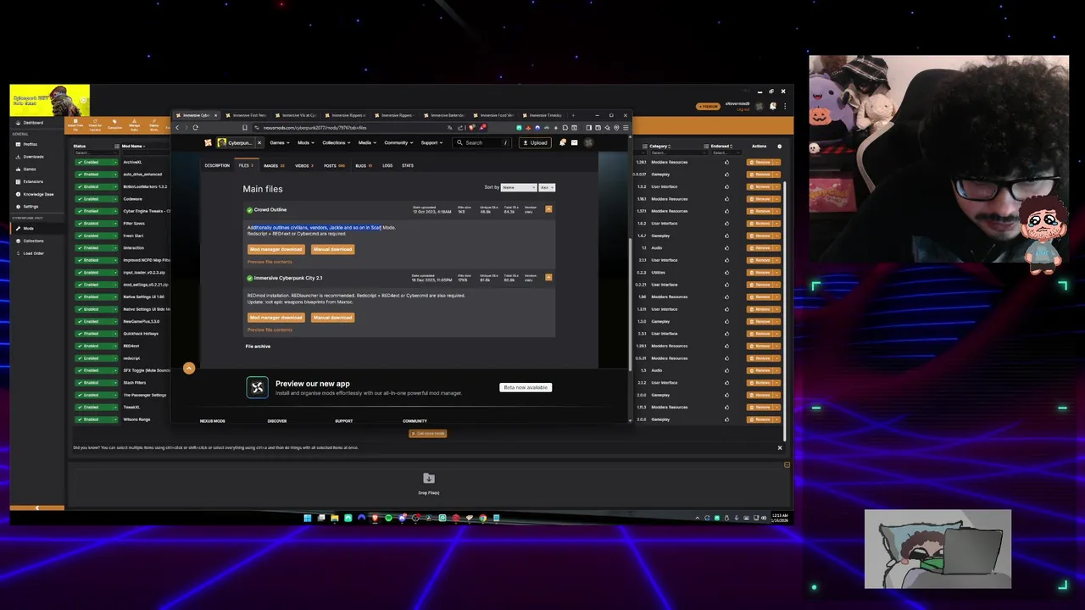1085x610 pixels.
Task: Expand the Community menu on Nexus Mods
Action: click(398, 142)
